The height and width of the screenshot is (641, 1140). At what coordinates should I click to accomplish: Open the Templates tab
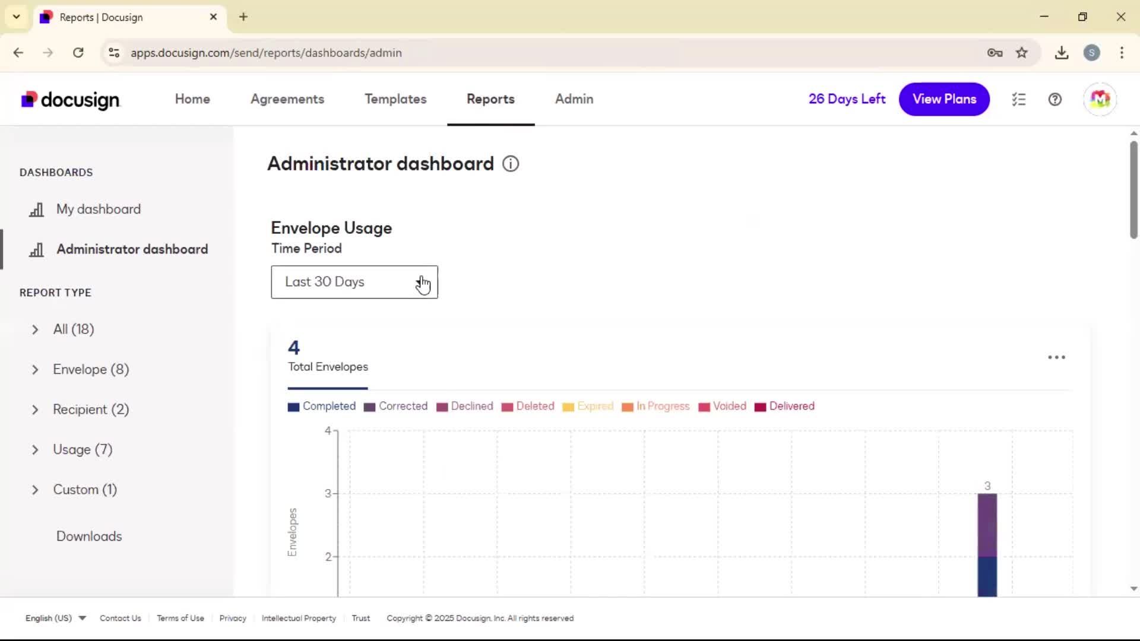click(395, 99)
